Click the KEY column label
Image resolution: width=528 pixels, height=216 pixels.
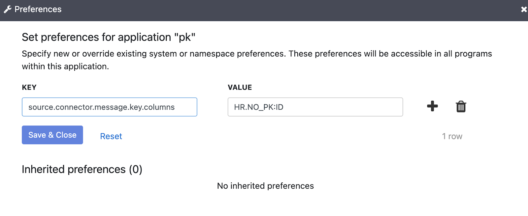coord(29,88)
